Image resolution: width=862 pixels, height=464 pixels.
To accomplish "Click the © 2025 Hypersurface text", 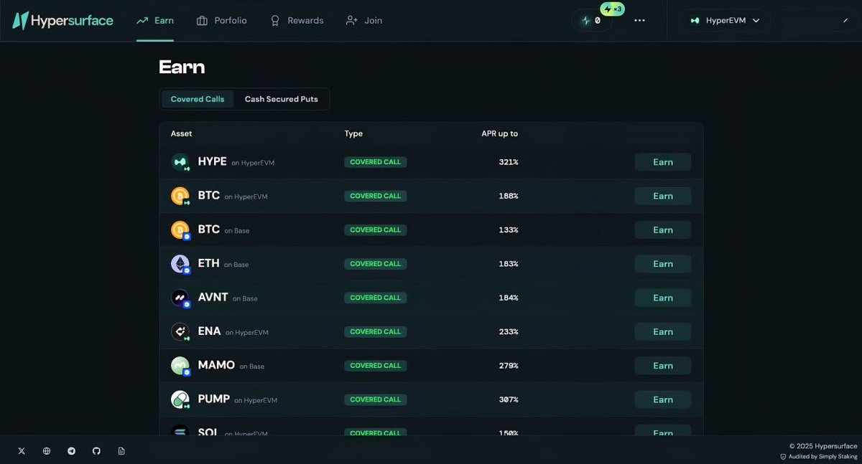I will pyautogui.click(x=823, y=446).
